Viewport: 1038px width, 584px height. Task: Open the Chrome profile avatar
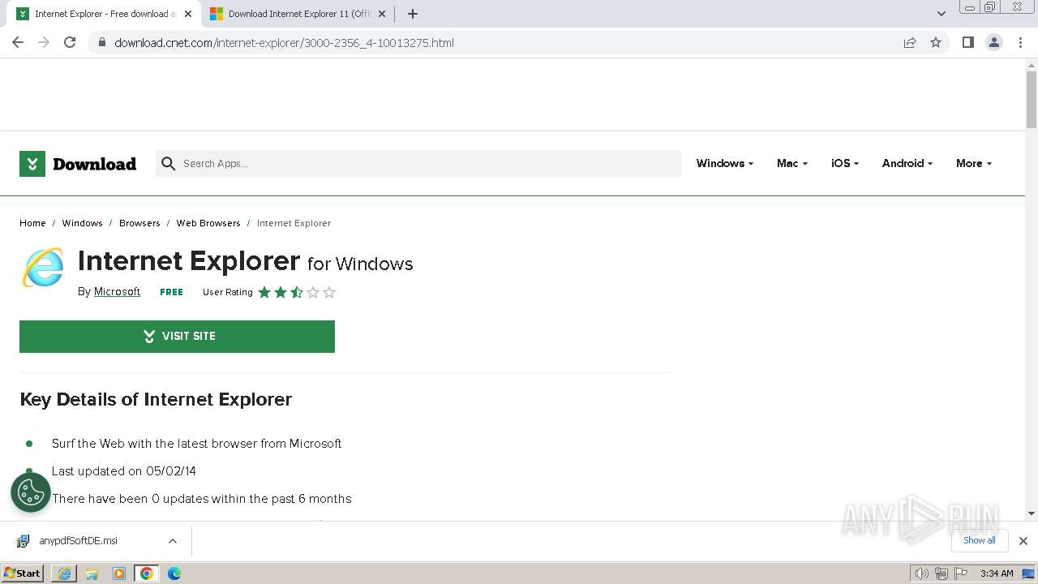[x=993, y=42]
